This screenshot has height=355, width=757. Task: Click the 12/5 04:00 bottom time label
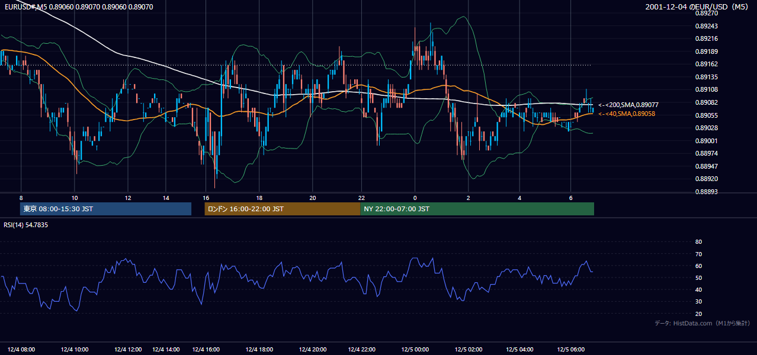[x=519, y=349]
